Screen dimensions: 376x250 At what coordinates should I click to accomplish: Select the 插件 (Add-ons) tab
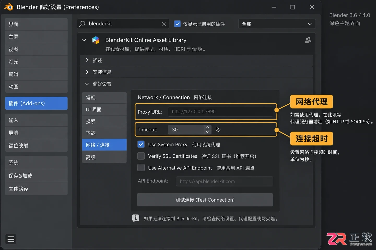36,103
